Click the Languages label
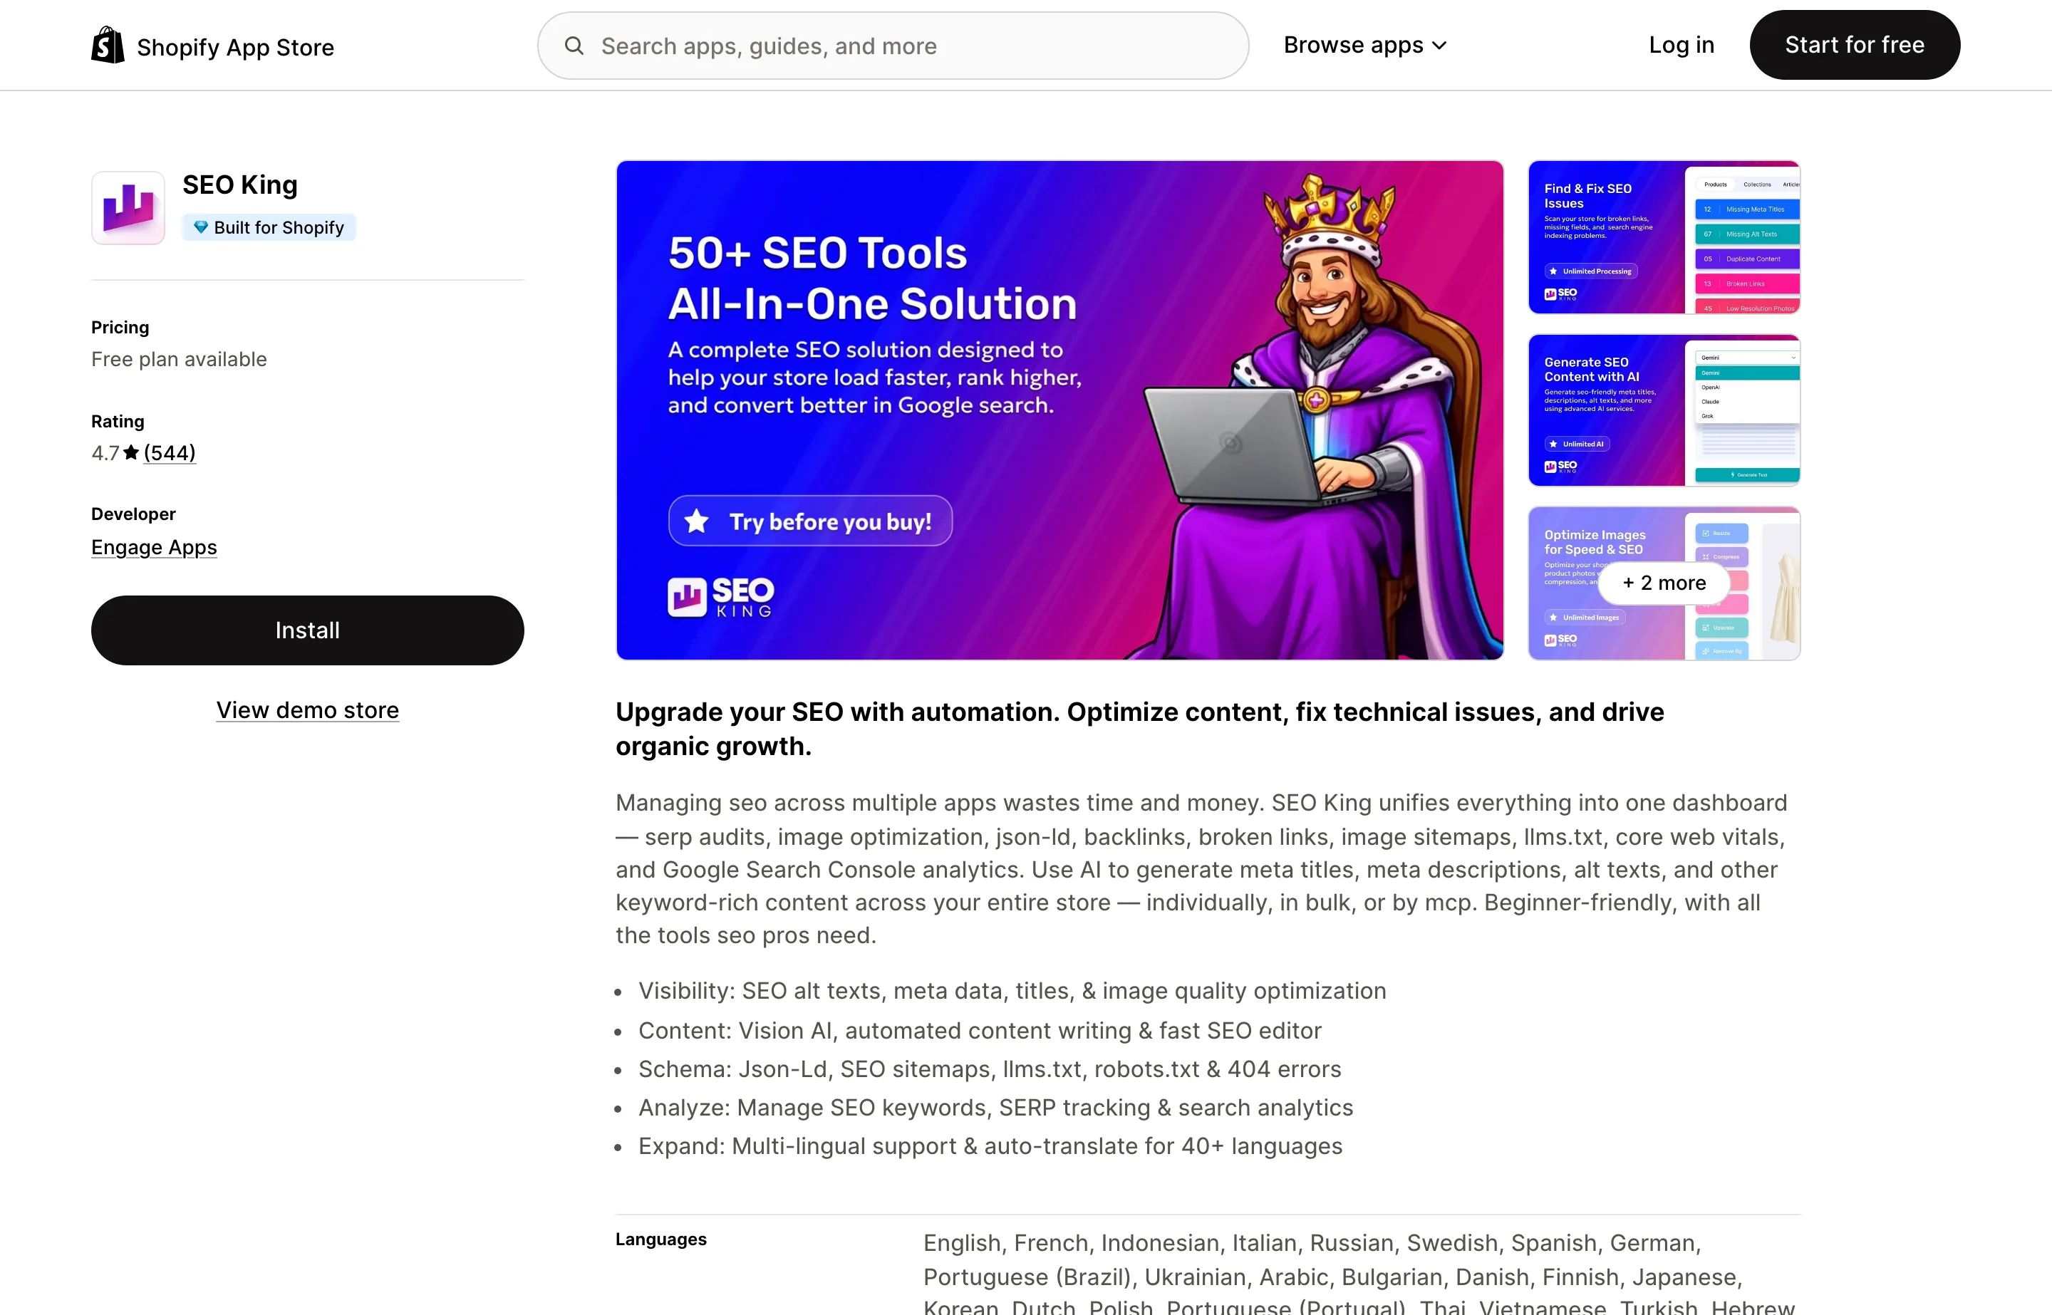Screen dimensions: 2052x1315 pos(661,1239)
